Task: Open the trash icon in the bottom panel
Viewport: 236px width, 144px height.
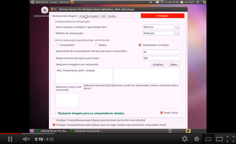Action: [170, 131]
